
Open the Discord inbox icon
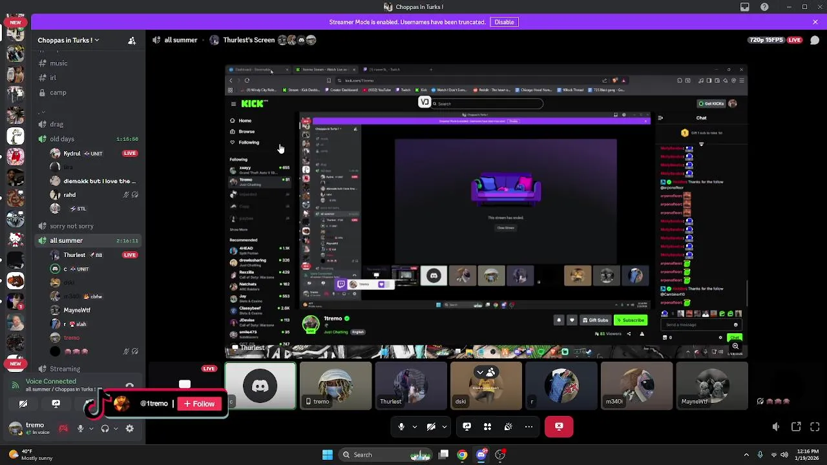pos(745,7)
